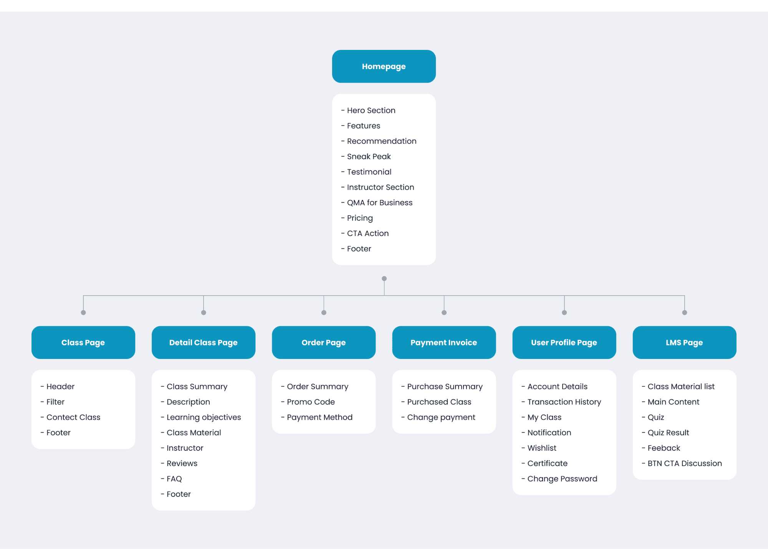Select the 'Feeback' item
The width and height of the screenshot is (768, 549).
click(x=661, y=448)
